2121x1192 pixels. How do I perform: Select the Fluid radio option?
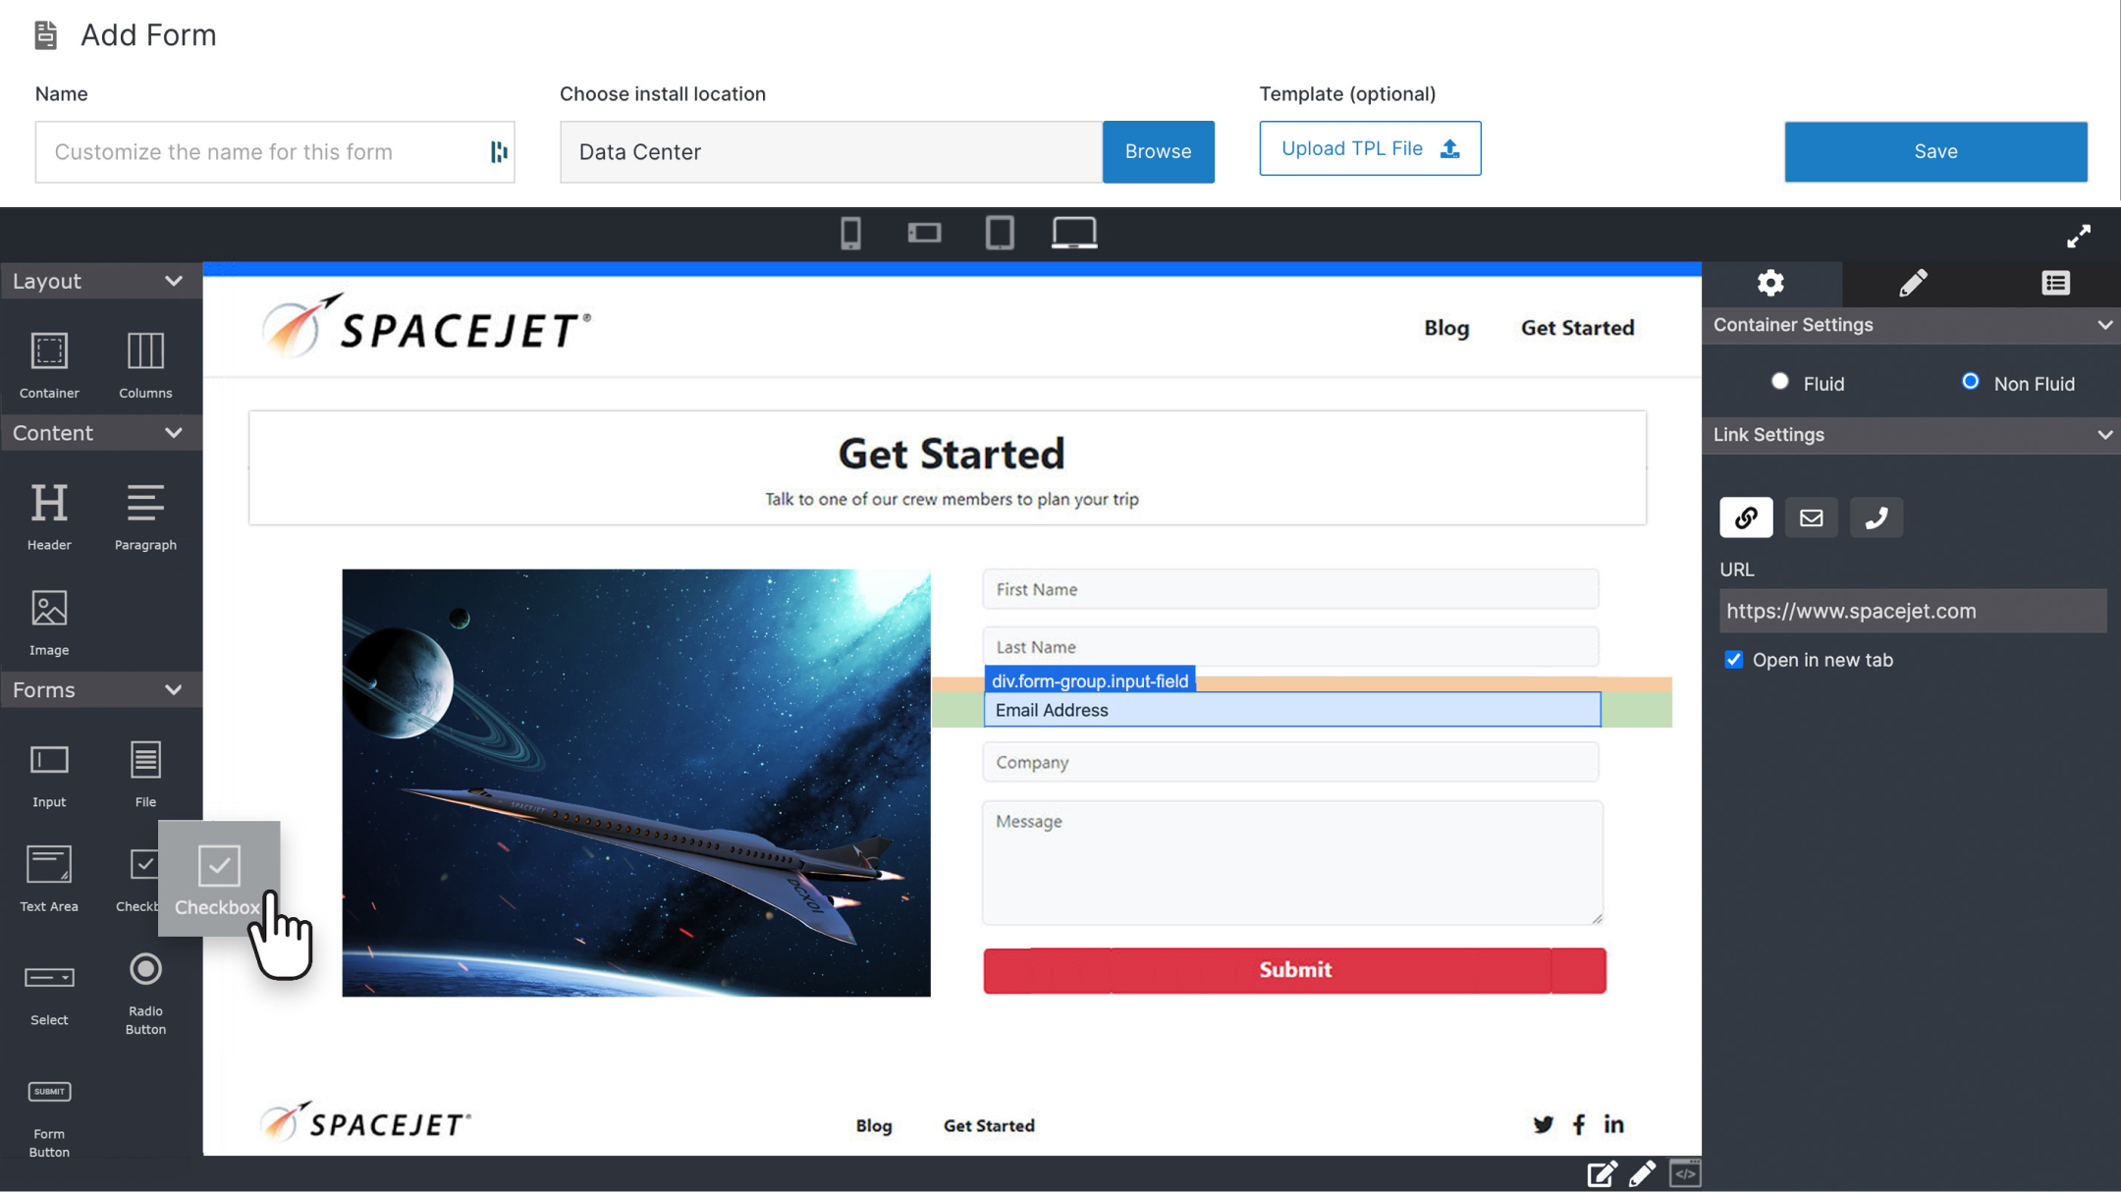click(x=1779, y=381)
